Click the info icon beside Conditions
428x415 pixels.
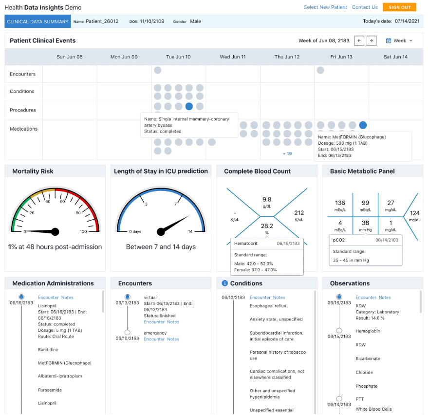(224, 283)
